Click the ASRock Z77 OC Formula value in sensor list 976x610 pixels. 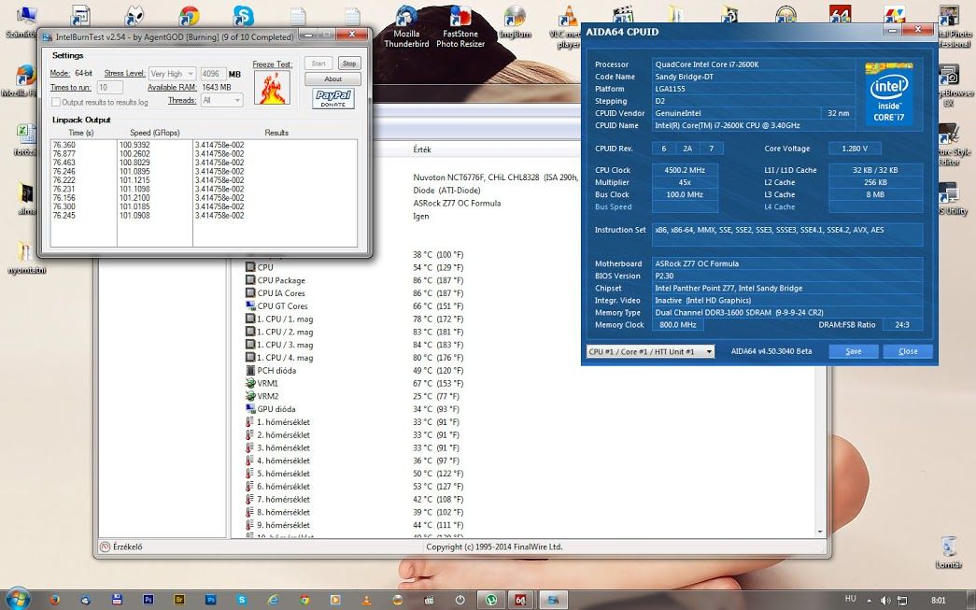(x=457, y=203)
